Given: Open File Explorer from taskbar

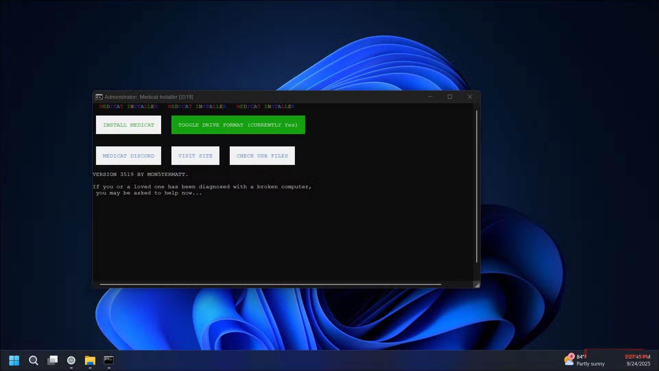Looking at the screenshot, I should point(90,360).
